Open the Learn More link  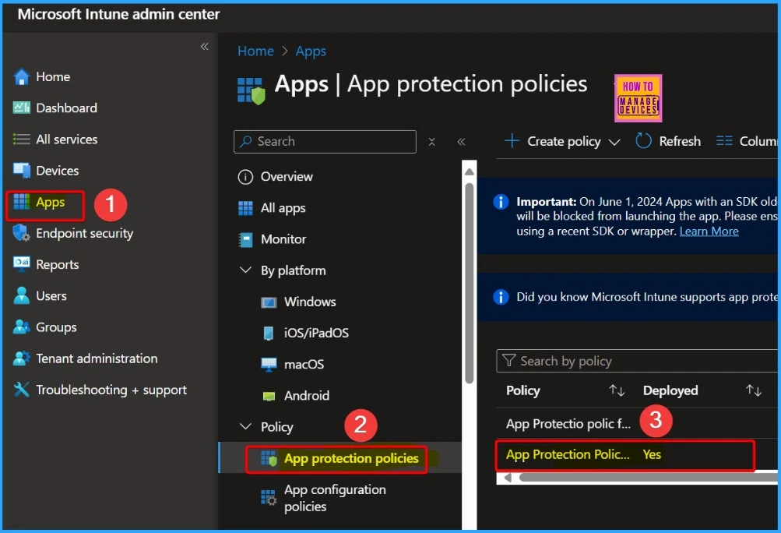click(709, 231)
